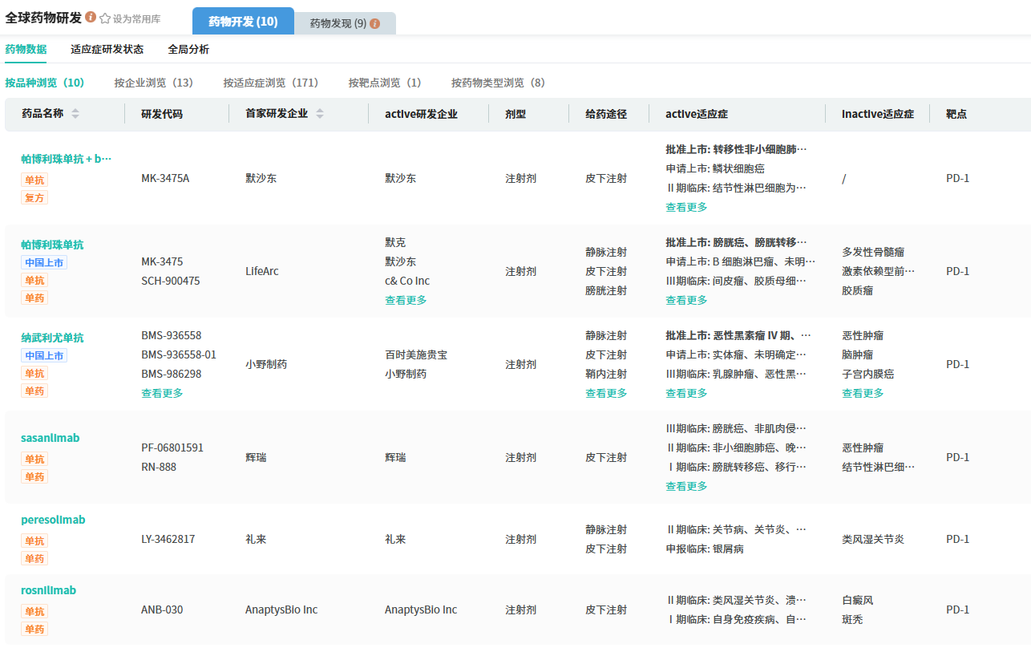Show more administration routes below 鞘内注射
Image resolution: width=1031 pixels, height=648 pixels.
[x=606, y=393]
